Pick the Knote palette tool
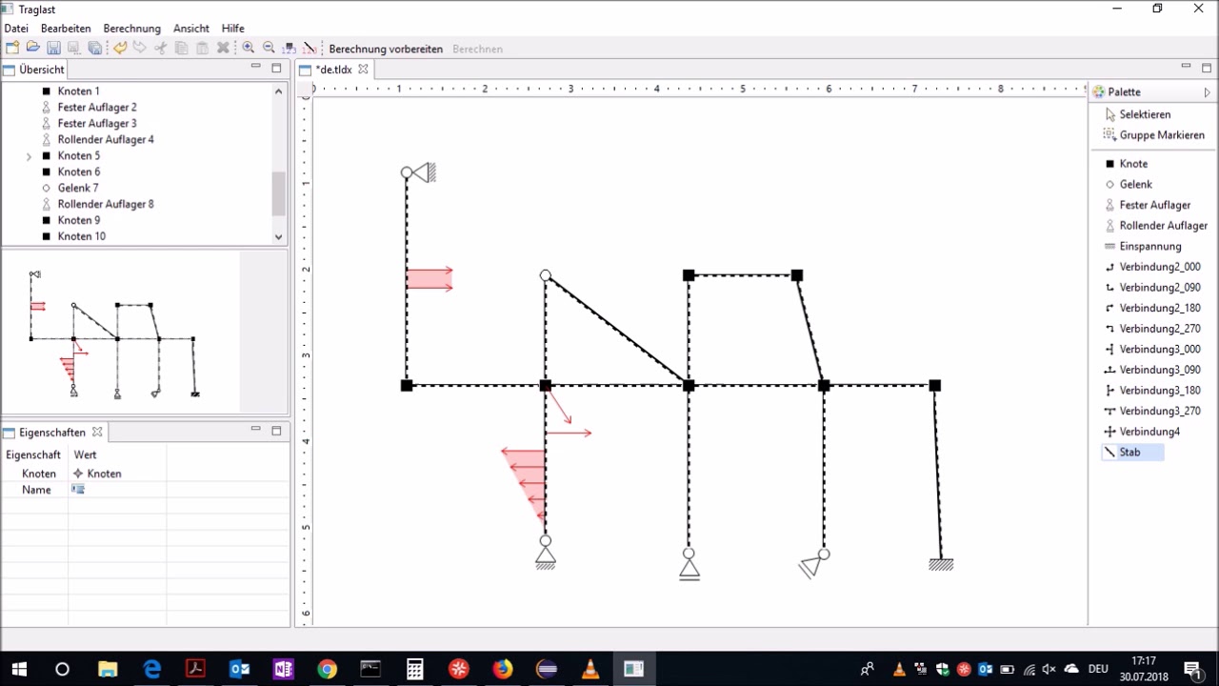This screenshot has width=1219, height=686. [x=1126, y=164]
